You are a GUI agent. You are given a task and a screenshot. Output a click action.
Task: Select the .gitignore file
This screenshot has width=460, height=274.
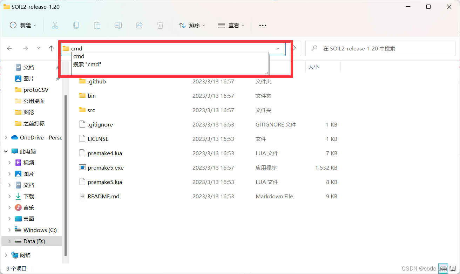[x=100, y=124]
